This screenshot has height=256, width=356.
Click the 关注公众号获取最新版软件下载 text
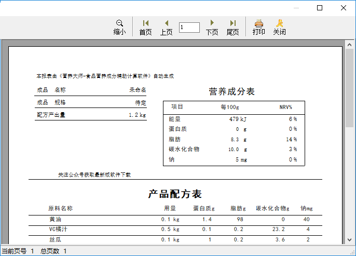click(94, 174)
